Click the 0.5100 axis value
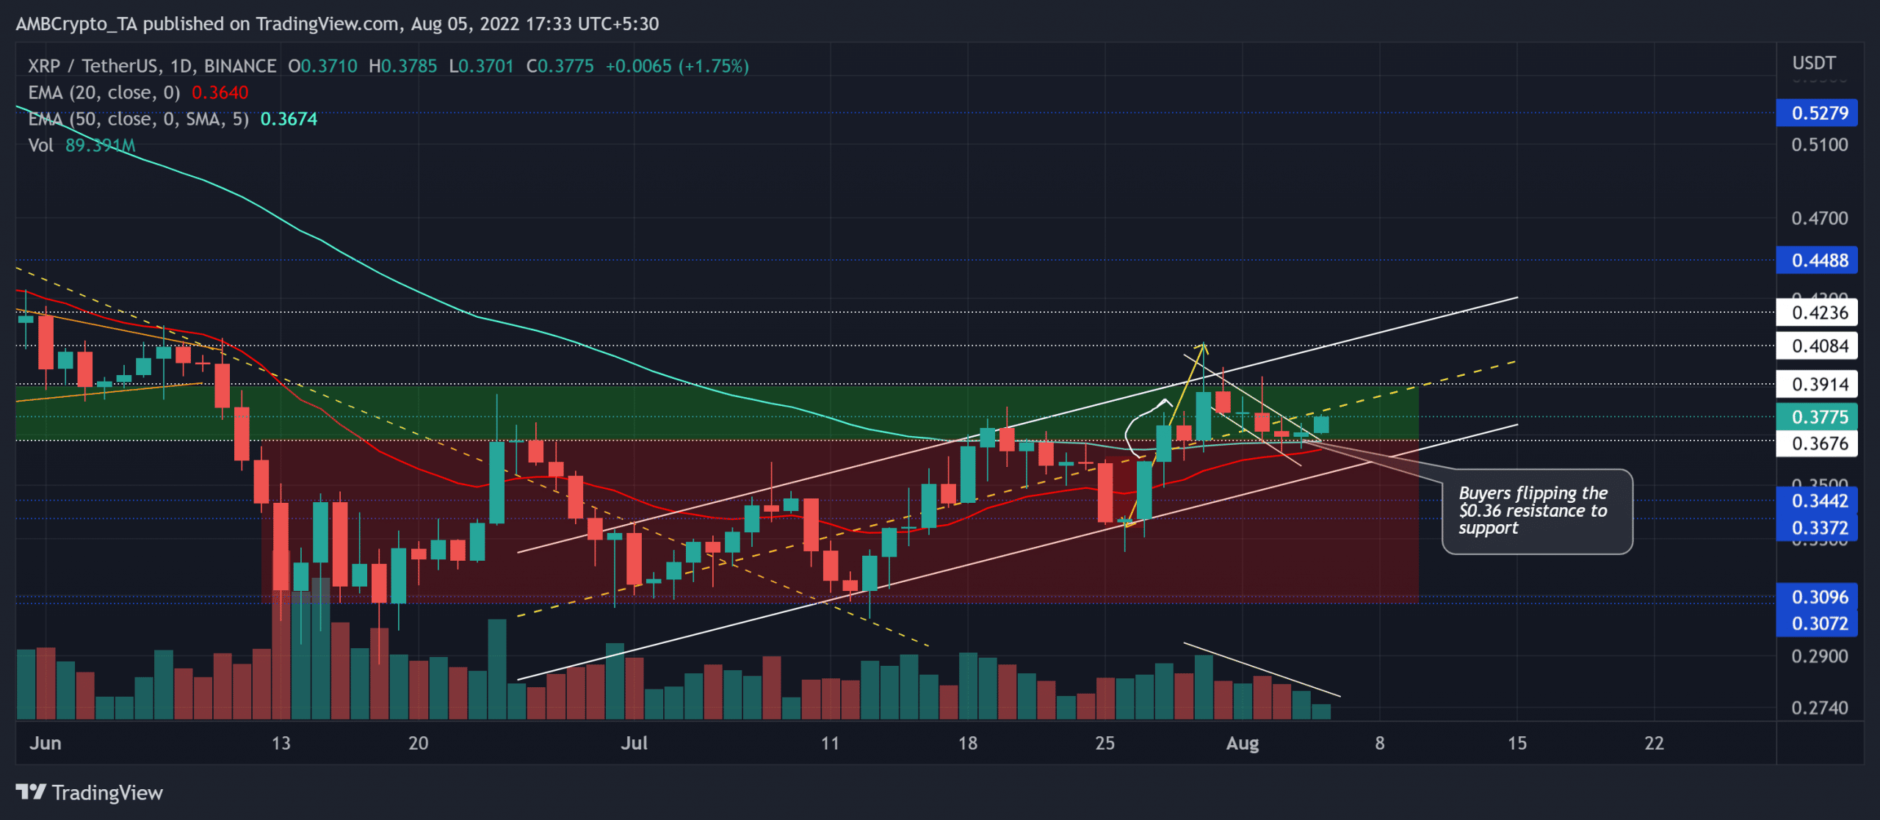The height and width of the screenshot is (820, 1880). pyautogui.click(x=1819, y=145)
